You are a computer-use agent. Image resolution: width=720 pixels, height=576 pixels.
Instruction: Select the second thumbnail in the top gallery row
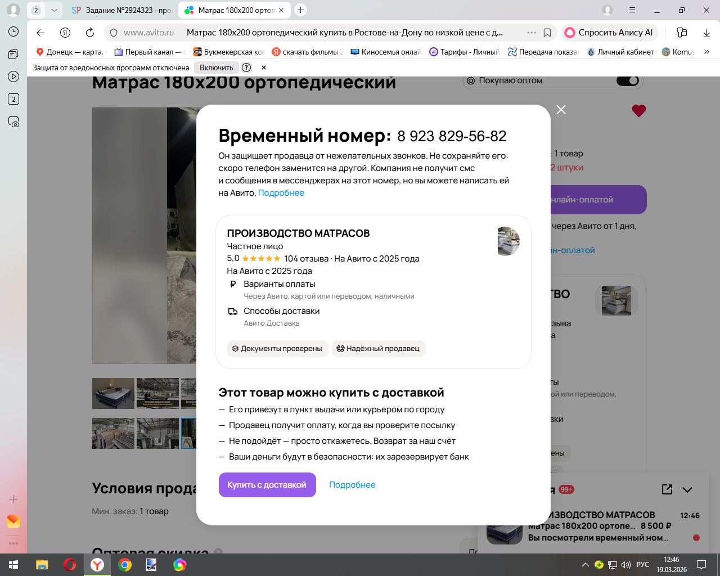pos(158,393)
